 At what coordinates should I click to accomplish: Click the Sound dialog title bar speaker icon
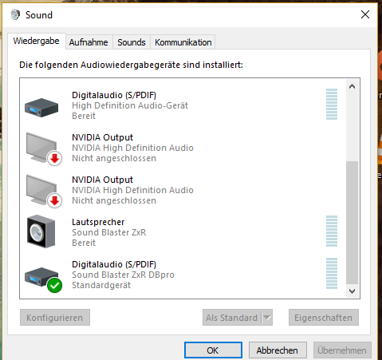pos(15,14)
